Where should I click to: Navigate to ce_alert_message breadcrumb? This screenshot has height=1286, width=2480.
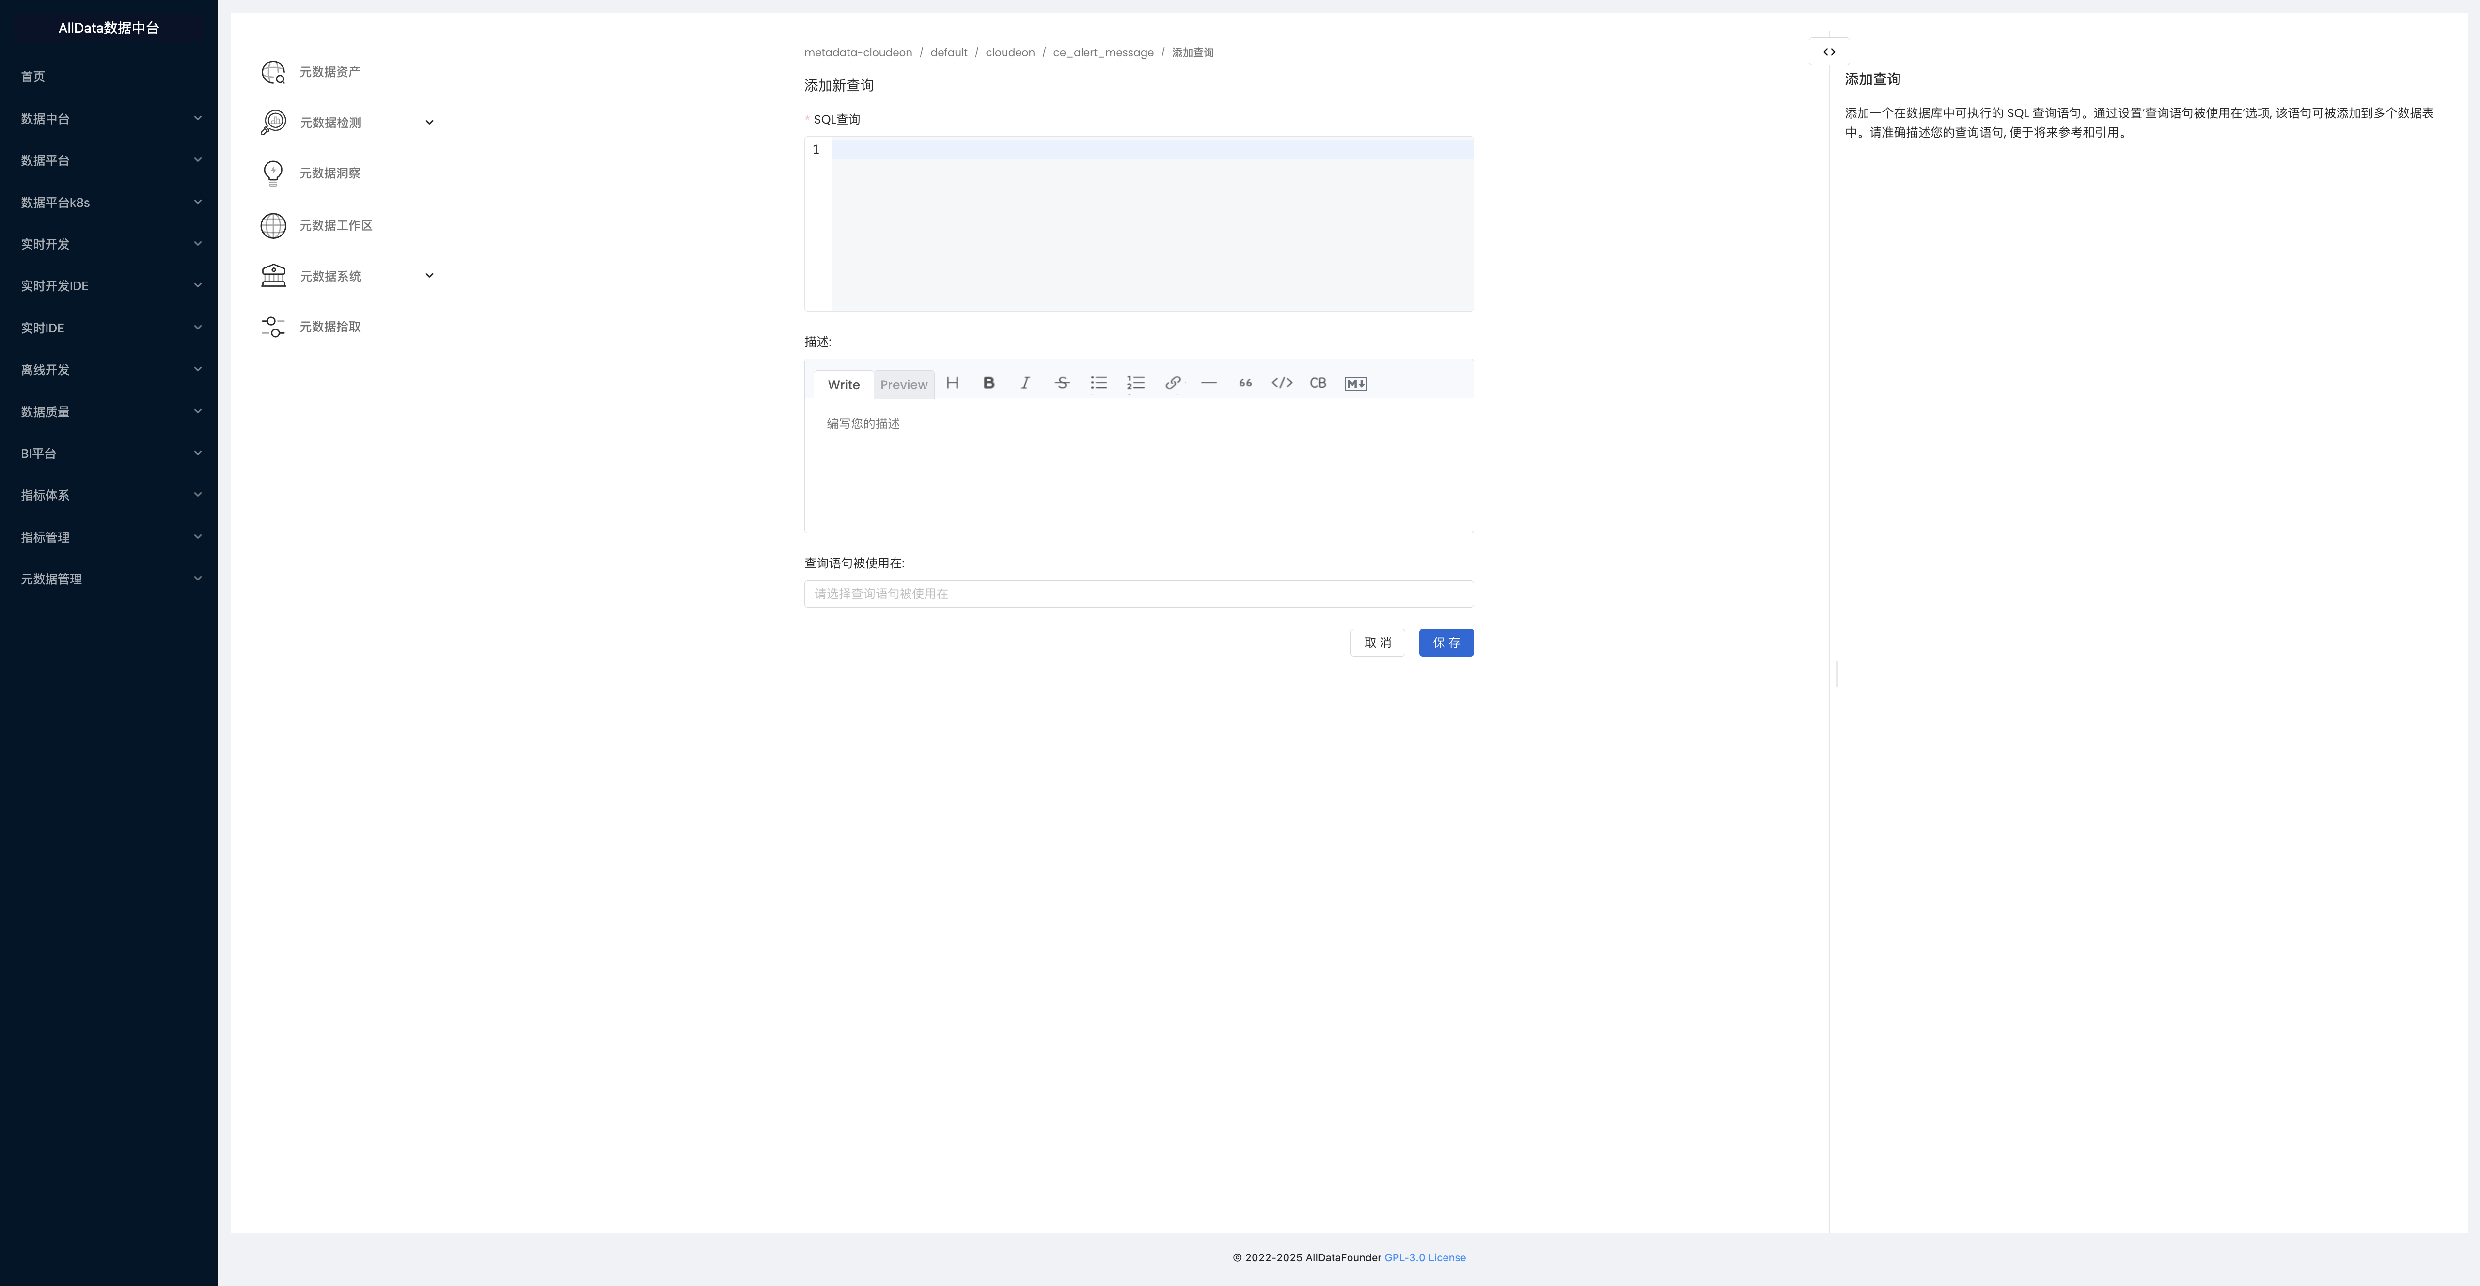point(1103,53)
